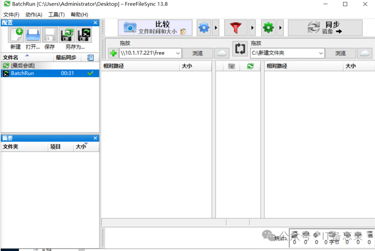Image resolution: width=375 pixels, height=251 pixels.
Task: Click right grid 相对路径 column header
Action: click(x=304, y=66)
